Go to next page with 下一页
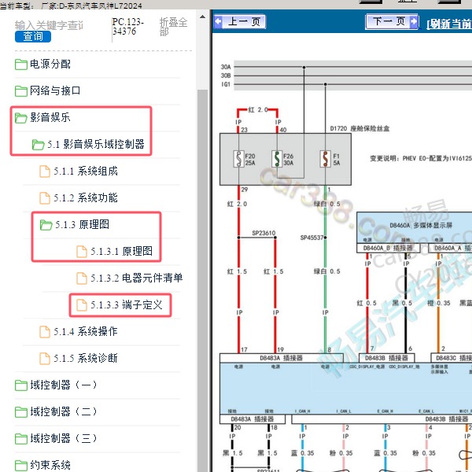This screenshot has height=472, width=472. (392, 21)
